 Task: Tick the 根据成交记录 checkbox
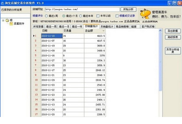tap(117, 16)
